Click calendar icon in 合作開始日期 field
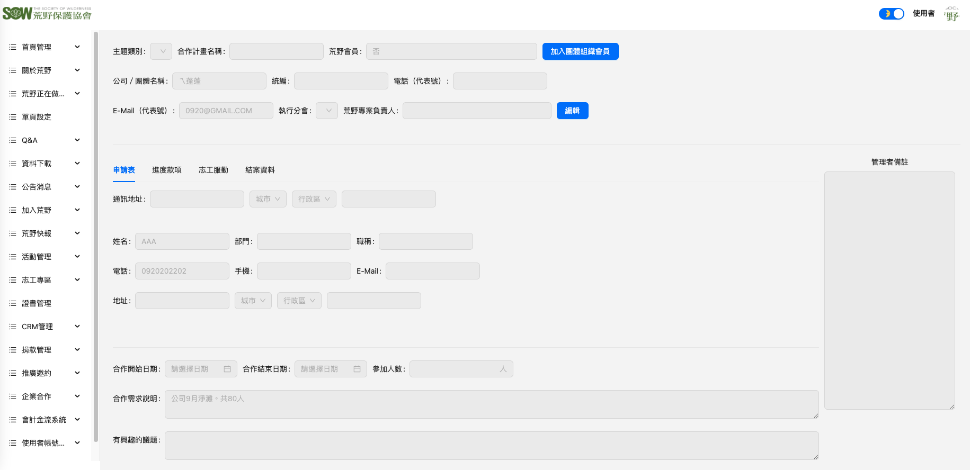970x470 pixels. (227, 369)
